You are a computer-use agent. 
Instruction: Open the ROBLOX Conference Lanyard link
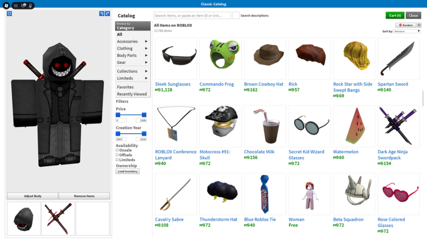tap(176, 155)
